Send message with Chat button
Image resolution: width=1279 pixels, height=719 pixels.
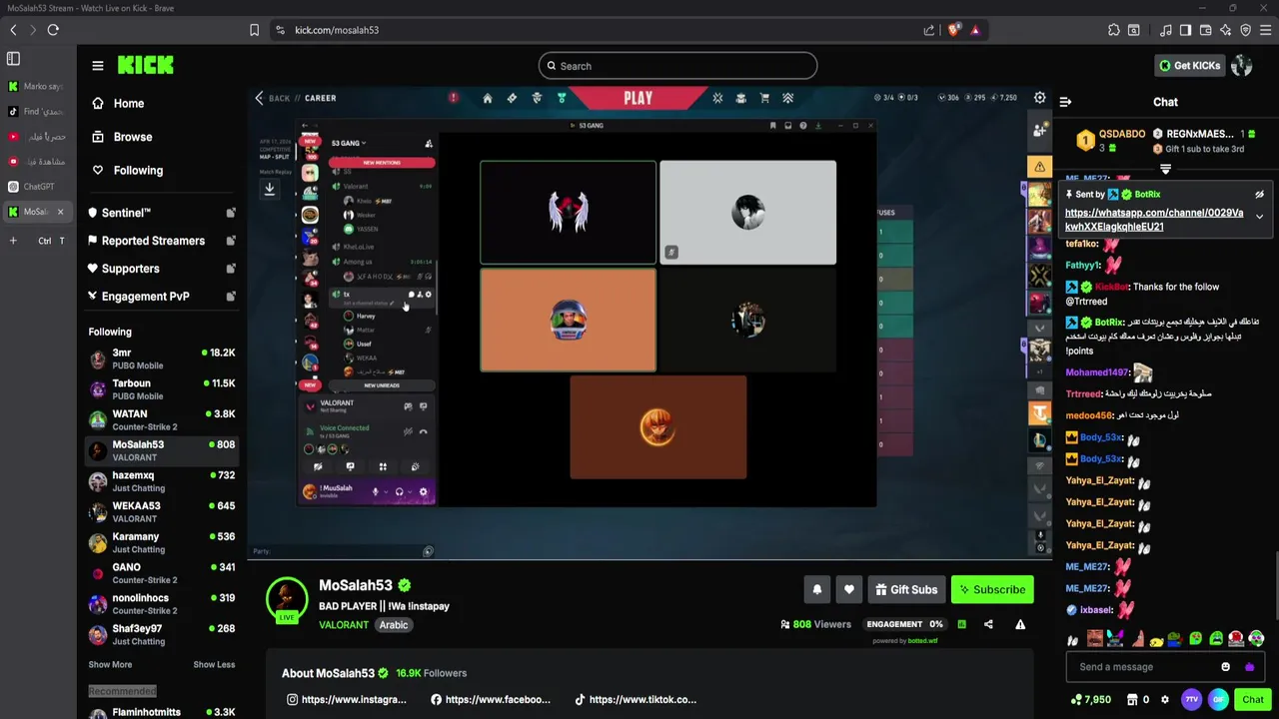[x=1253, y=700]
